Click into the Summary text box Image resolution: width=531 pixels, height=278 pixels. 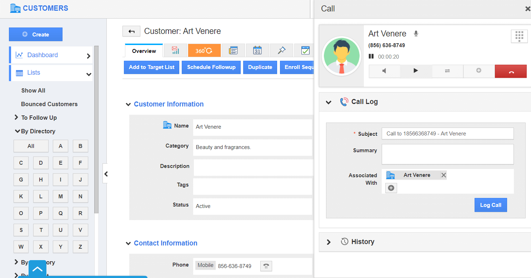click(x=447, y=154)
